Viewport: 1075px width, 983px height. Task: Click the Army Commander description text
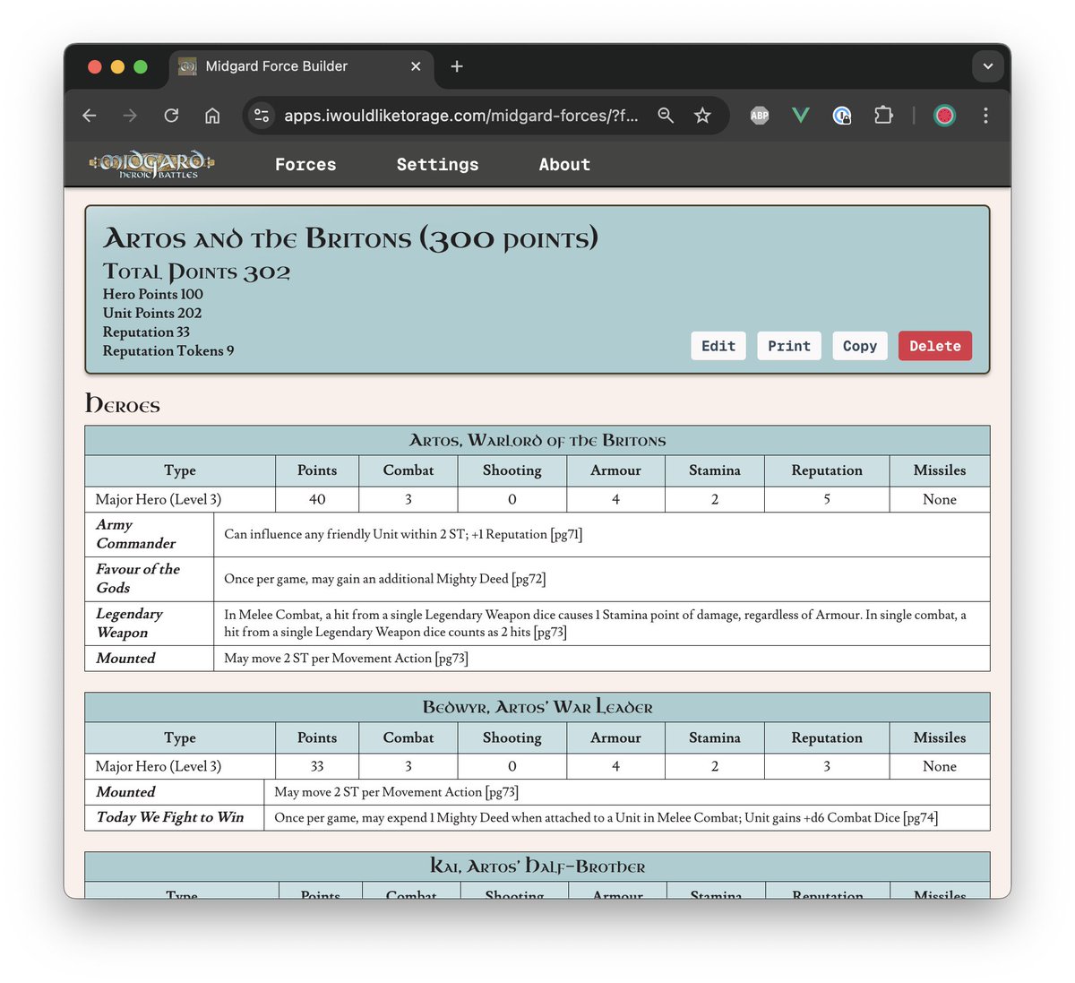click(x=403, y=534)
